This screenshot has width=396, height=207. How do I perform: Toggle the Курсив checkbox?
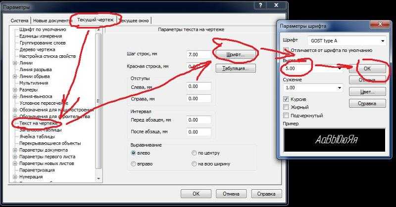point(286,99)
